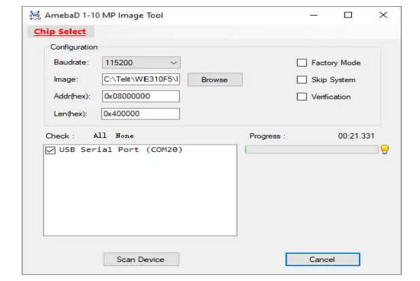Click the Cancel button

[323, 259]
